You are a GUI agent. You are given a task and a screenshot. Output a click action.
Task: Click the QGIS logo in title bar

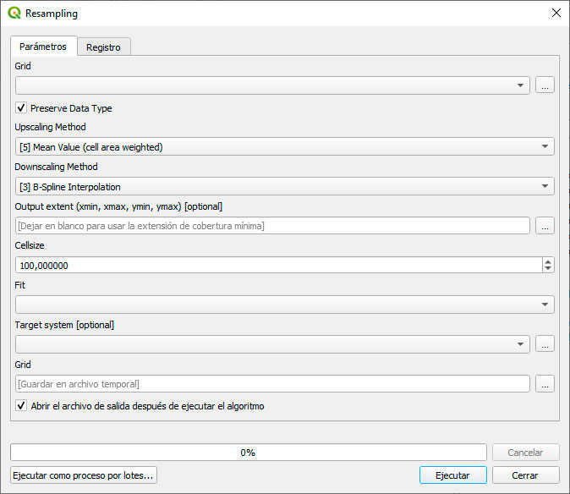14,14
